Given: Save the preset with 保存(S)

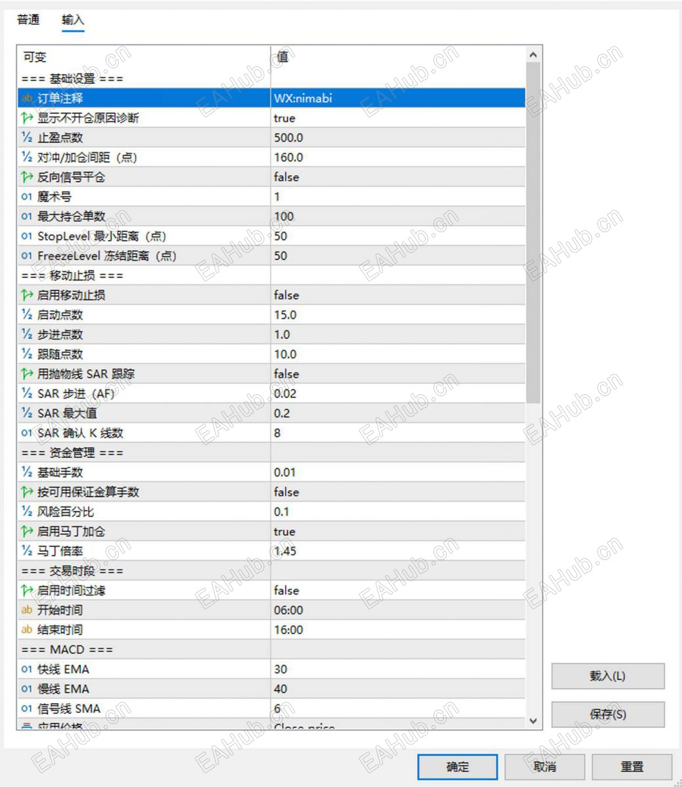Looking at the screenshot, I should 608,714.
